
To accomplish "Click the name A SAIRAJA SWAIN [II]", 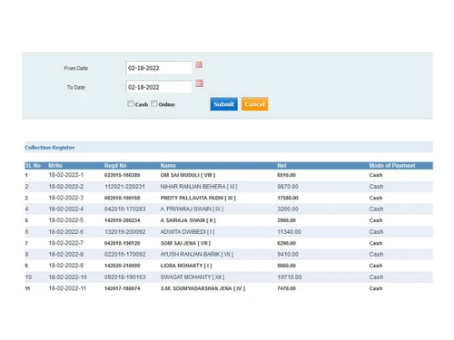I will (188, 220).
